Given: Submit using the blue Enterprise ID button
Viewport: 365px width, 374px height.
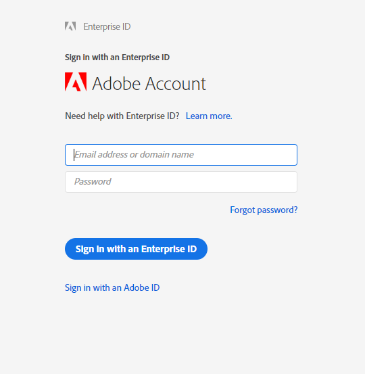Looking at the screenshot, I should coord(136,249).
